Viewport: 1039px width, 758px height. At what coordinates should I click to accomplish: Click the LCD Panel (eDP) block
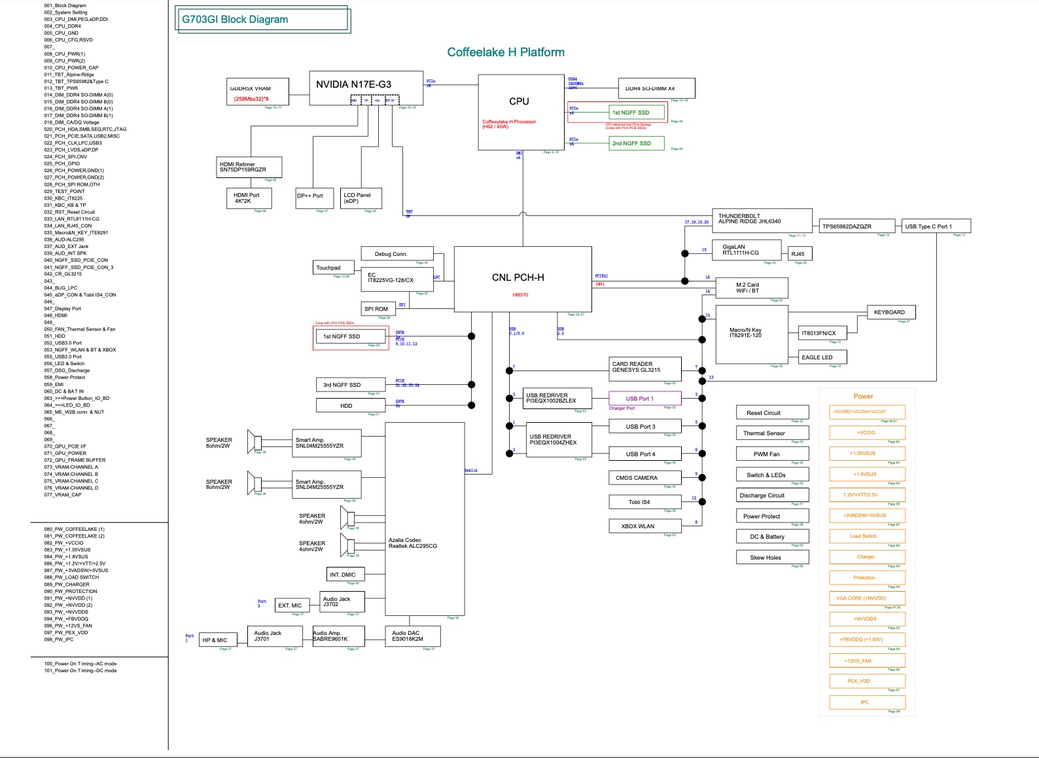(x=361, y=198)
